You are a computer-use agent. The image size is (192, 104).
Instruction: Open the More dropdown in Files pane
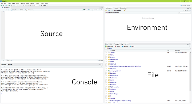pos(133,46)
